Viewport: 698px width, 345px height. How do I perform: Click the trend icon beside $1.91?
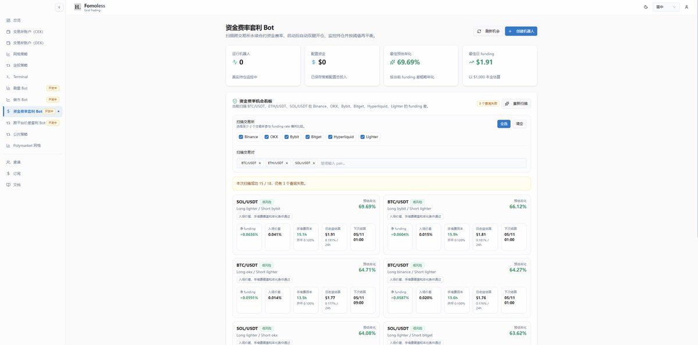pos(472,62)
